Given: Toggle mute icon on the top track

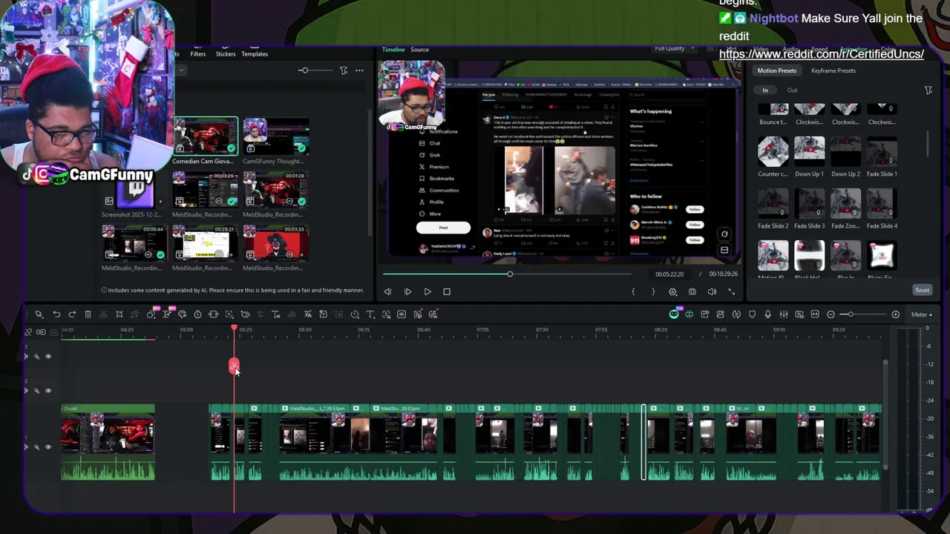Looking at the screenshot, I should pos(26,357).
